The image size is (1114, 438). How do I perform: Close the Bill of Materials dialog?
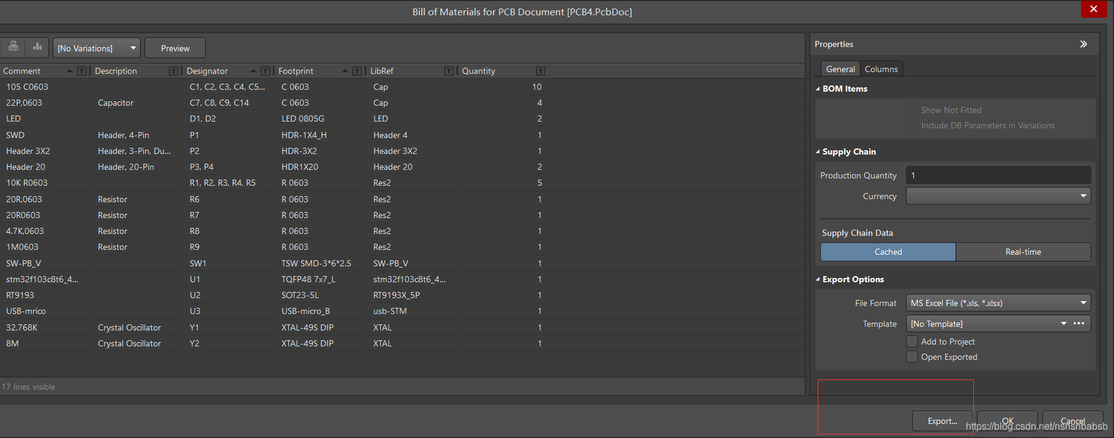1094,9
